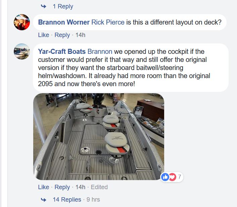
Task: Open the tagged Rick Pierce profile link
Action: coord(108,22)
